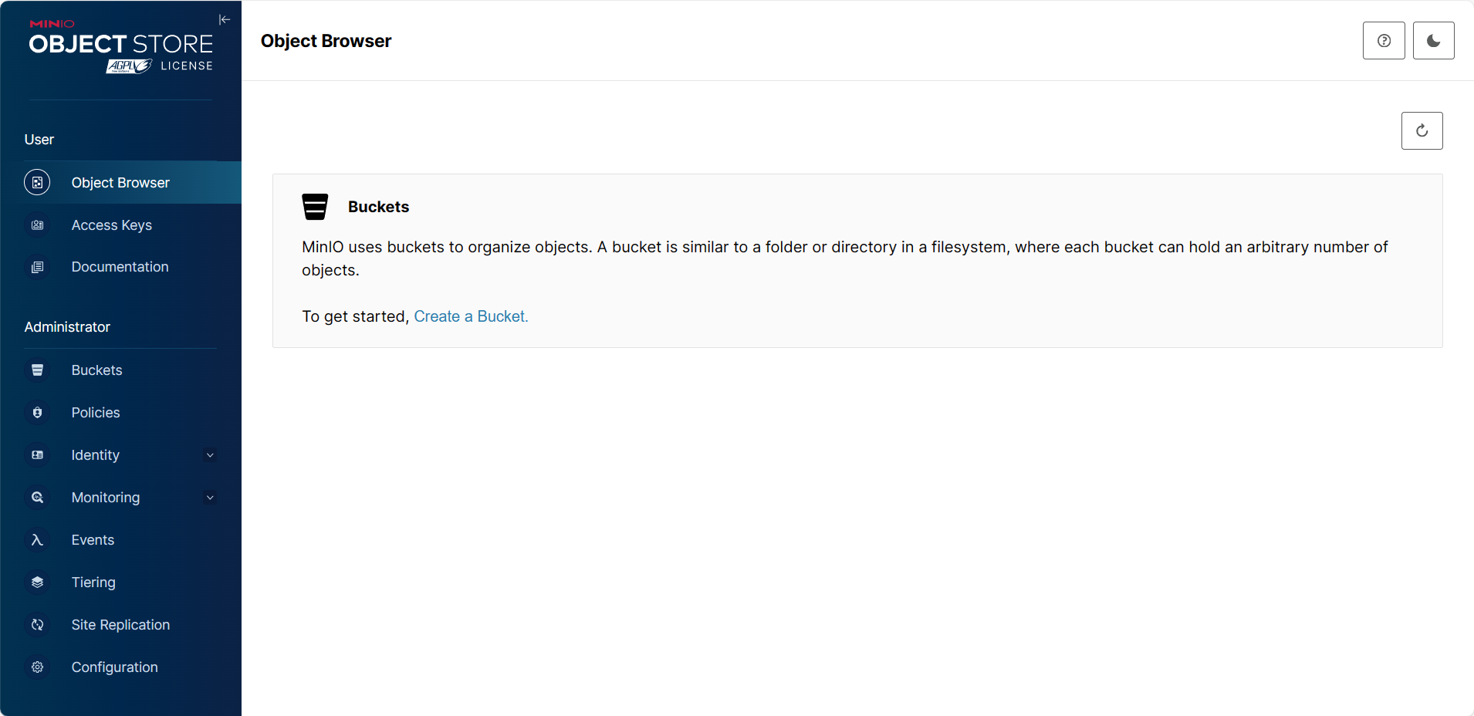Click the Policies shield icon

37,413
